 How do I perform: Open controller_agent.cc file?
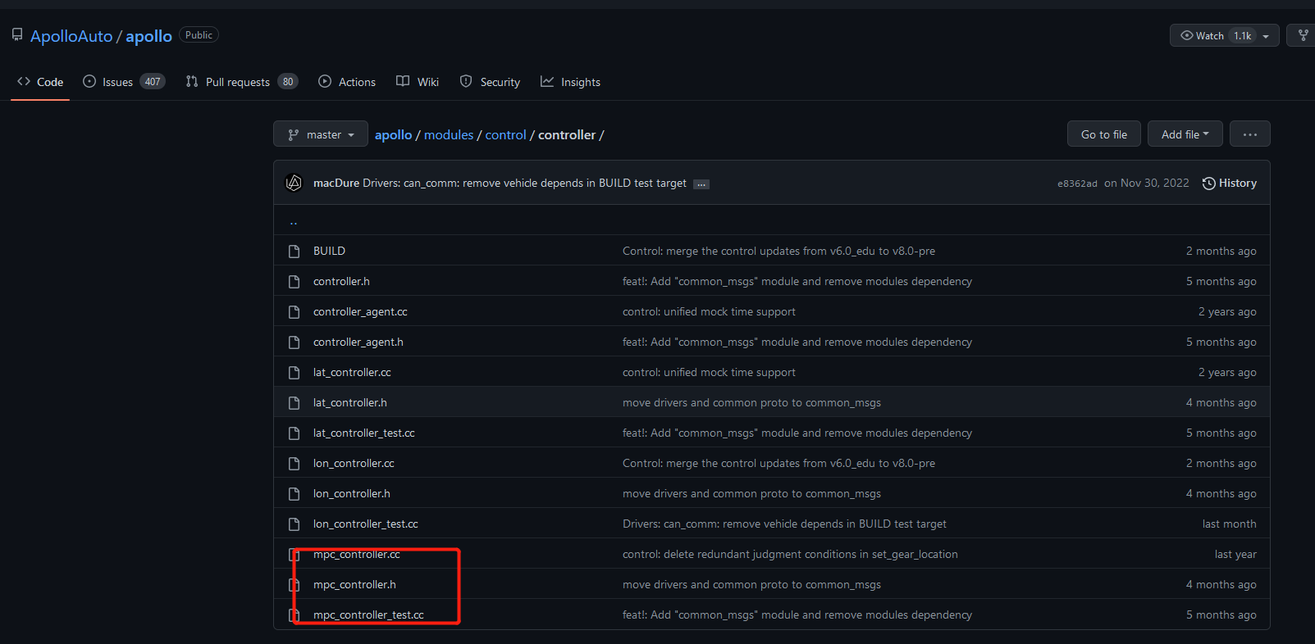pos(360,311)
